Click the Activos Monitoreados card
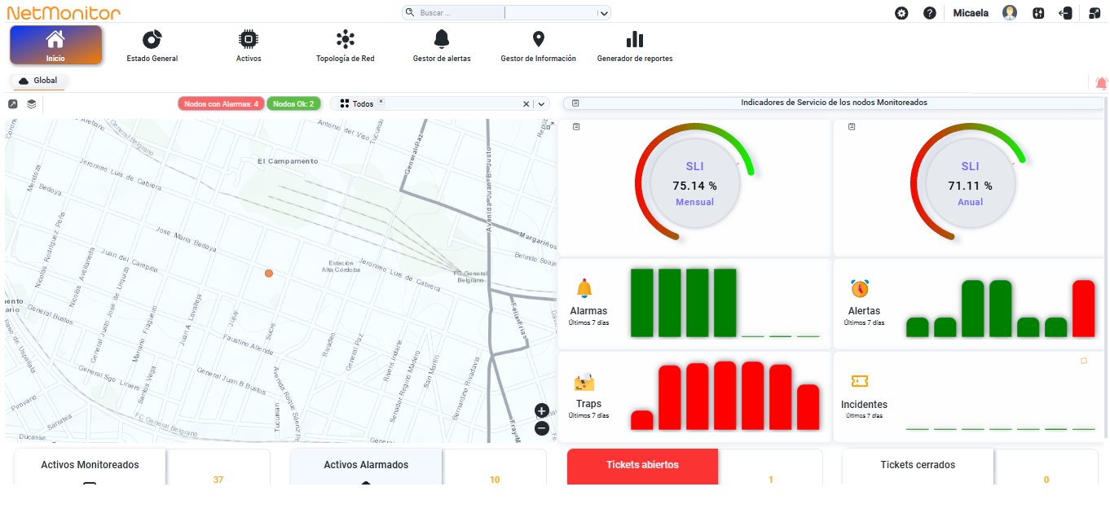The image size is (1110, 513). [x=90, y=466]
